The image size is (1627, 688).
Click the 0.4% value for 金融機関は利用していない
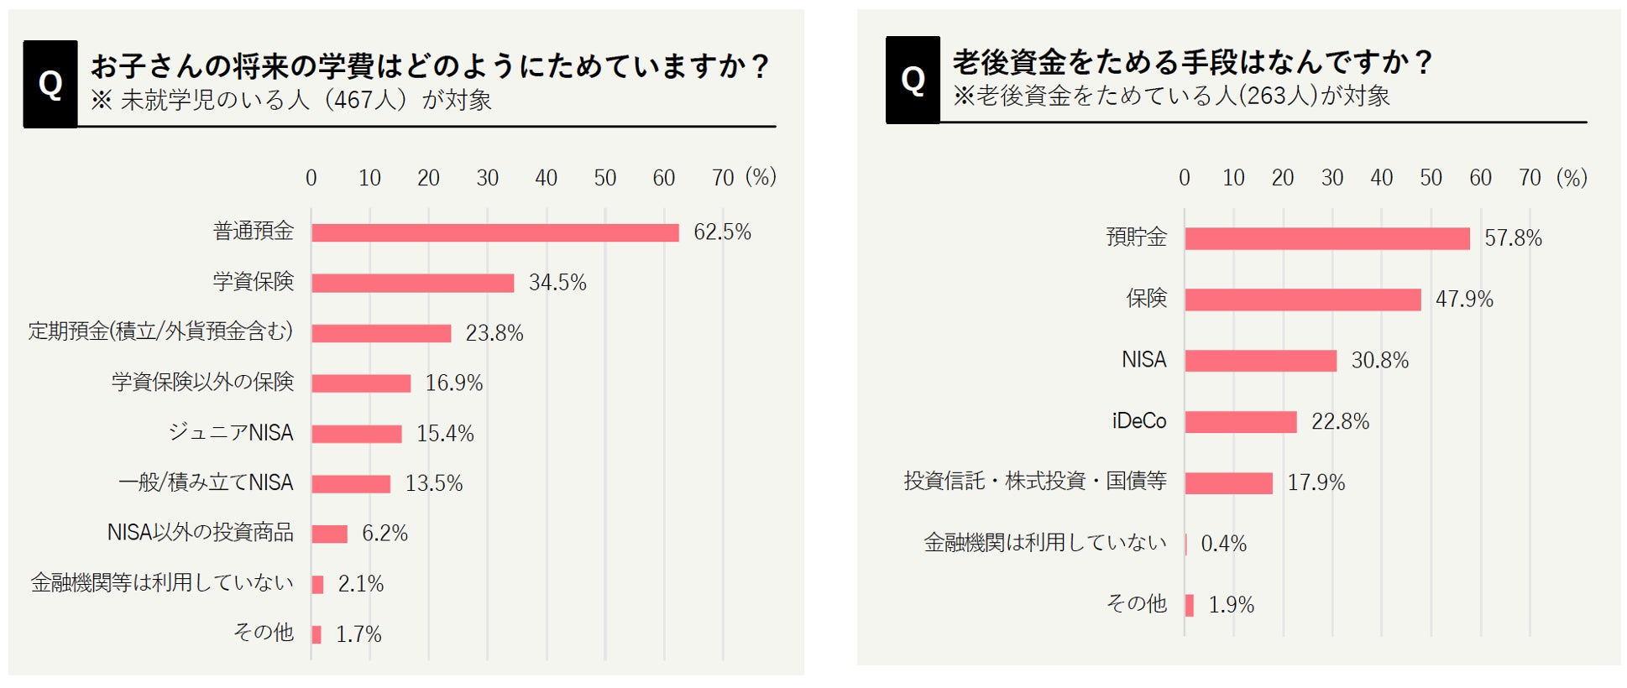pyautogui.click(x=1223, y=544)
